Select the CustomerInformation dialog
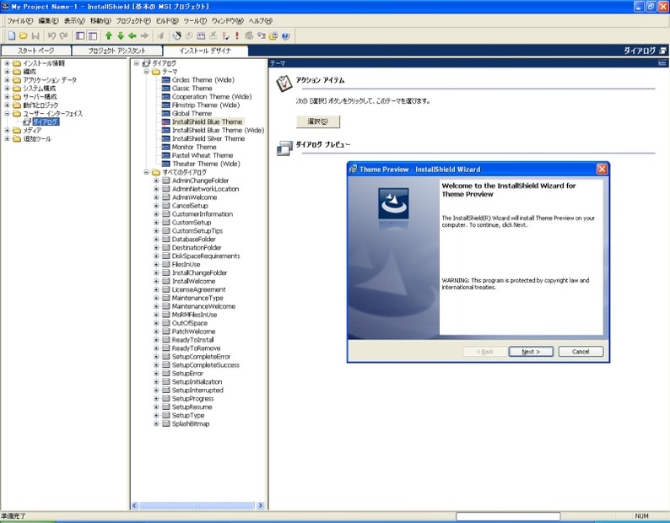670x523 pixels. (203, 214)
